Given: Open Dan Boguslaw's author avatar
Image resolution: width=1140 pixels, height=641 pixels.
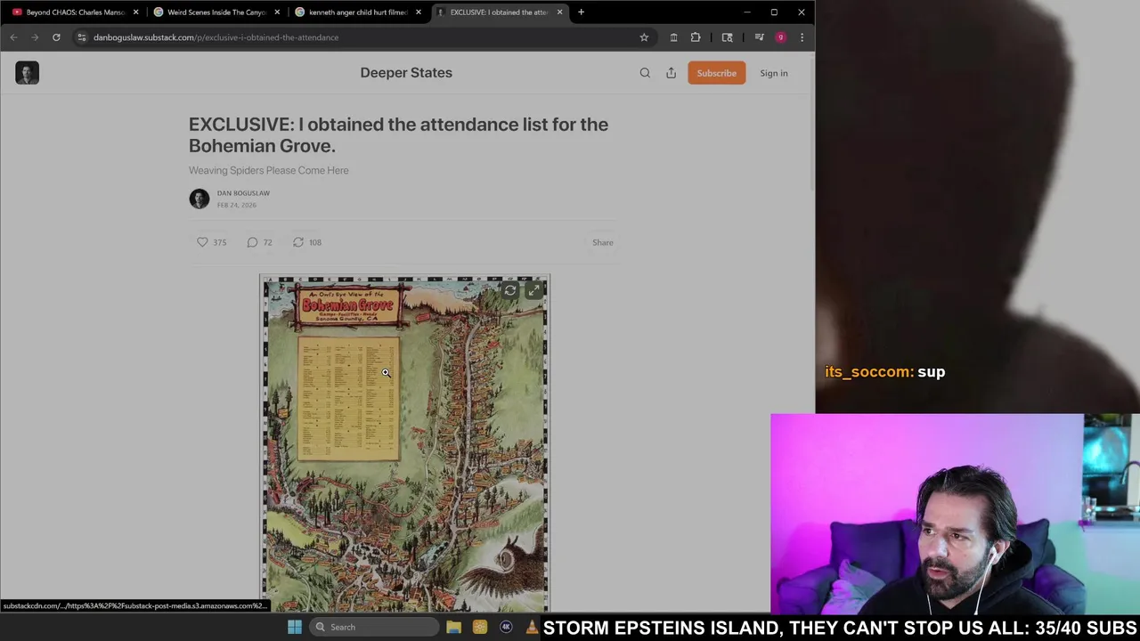Looking at the screenshot, I should coord(199,199).
